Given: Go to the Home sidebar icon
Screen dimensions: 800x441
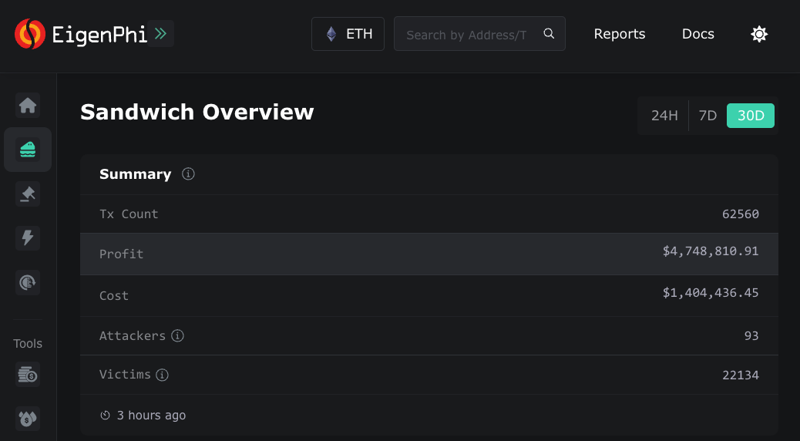Looking at the screenshot, I should [x=28, y=105].
